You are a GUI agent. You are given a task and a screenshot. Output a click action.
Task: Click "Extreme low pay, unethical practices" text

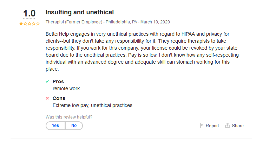coord(92,105)
